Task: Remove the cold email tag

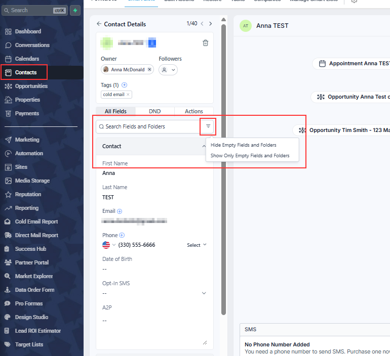Action: (x=128, y=95)
